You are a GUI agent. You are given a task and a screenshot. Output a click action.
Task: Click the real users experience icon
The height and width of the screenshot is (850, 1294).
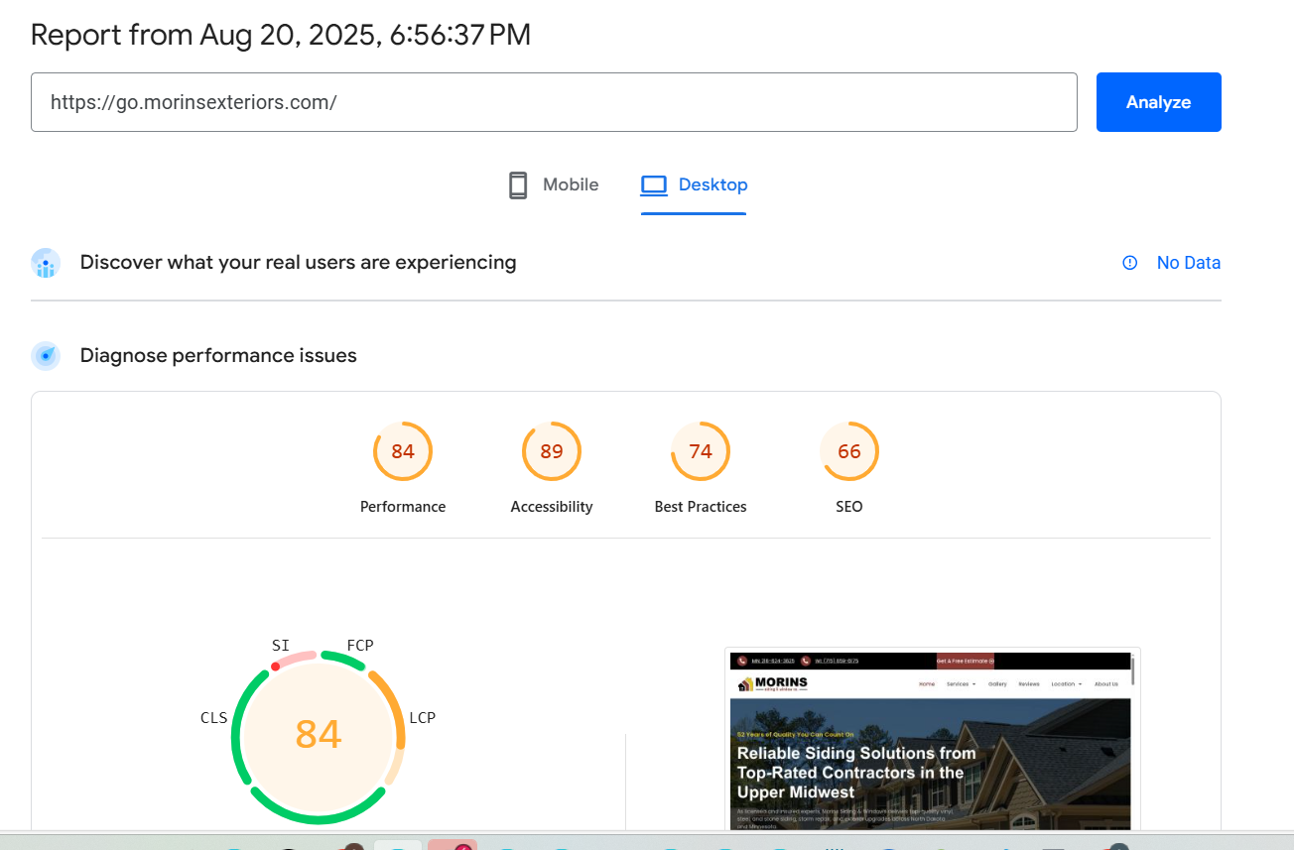46,263
